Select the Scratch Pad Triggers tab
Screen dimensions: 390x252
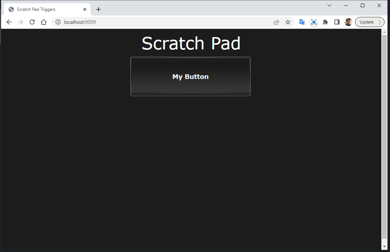[43, 9]
